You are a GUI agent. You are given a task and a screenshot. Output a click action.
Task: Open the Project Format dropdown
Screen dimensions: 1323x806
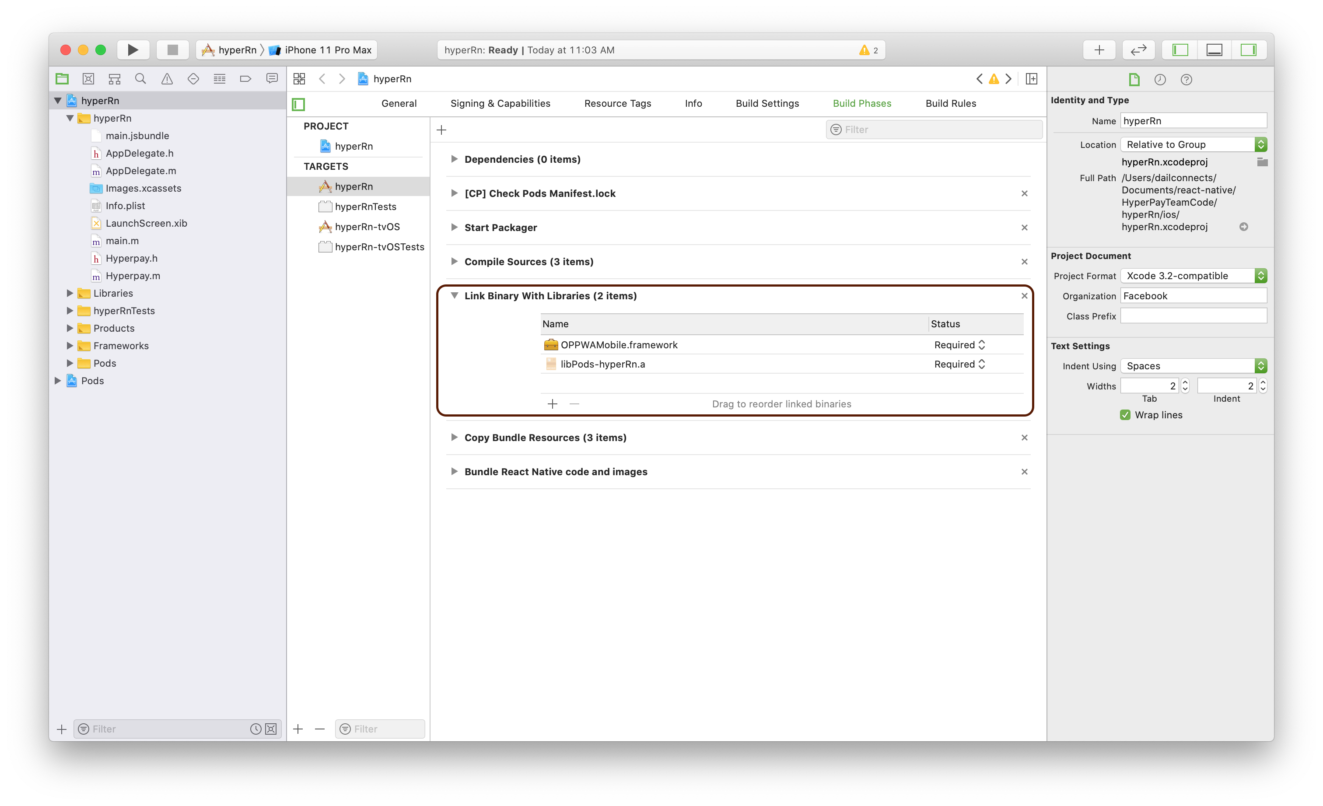point(1193,276)
